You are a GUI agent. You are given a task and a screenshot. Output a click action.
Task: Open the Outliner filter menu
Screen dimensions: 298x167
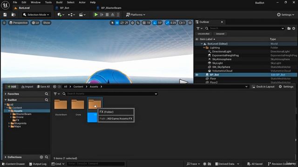click(x=199, y=28)
